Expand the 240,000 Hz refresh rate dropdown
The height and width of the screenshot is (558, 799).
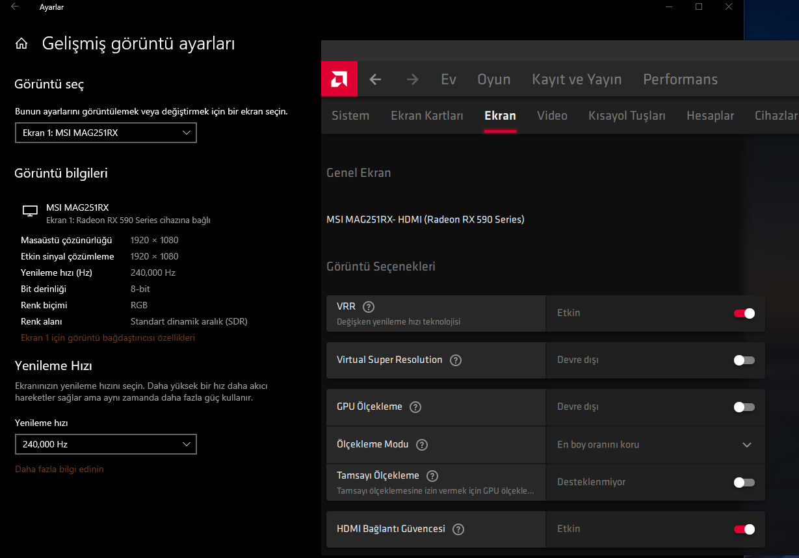[x=105, y=444]
